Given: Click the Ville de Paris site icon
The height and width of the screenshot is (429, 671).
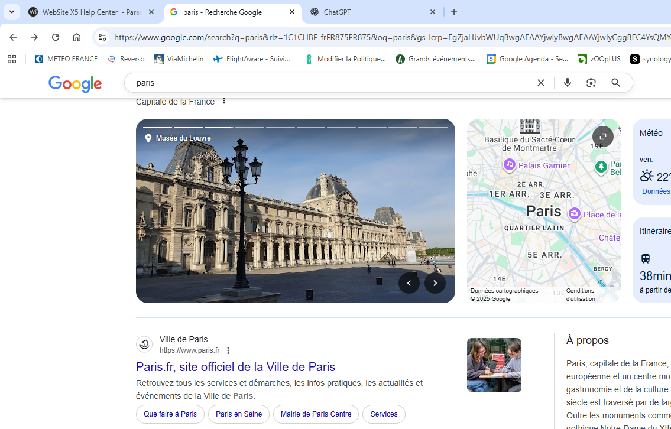Looking at the screenshot, I should [x=144, y=344].
